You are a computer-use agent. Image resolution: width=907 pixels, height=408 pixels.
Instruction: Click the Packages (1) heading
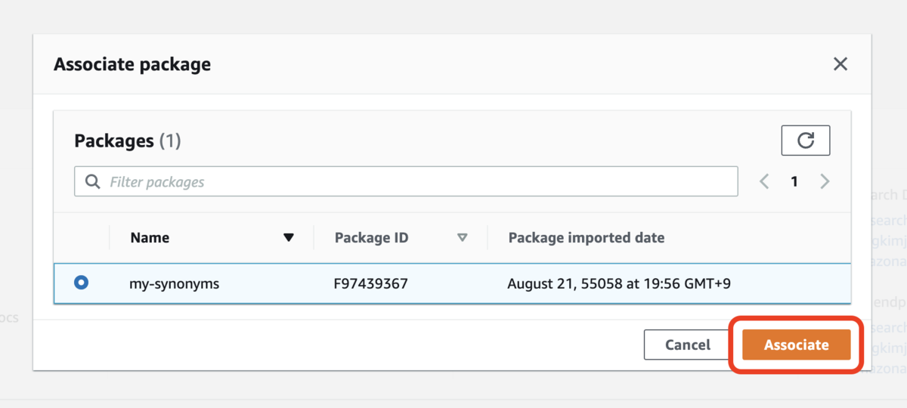click(x=128, y=141)
